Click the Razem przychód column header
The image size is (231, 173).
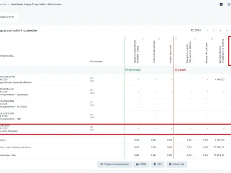tap(171, 54)
